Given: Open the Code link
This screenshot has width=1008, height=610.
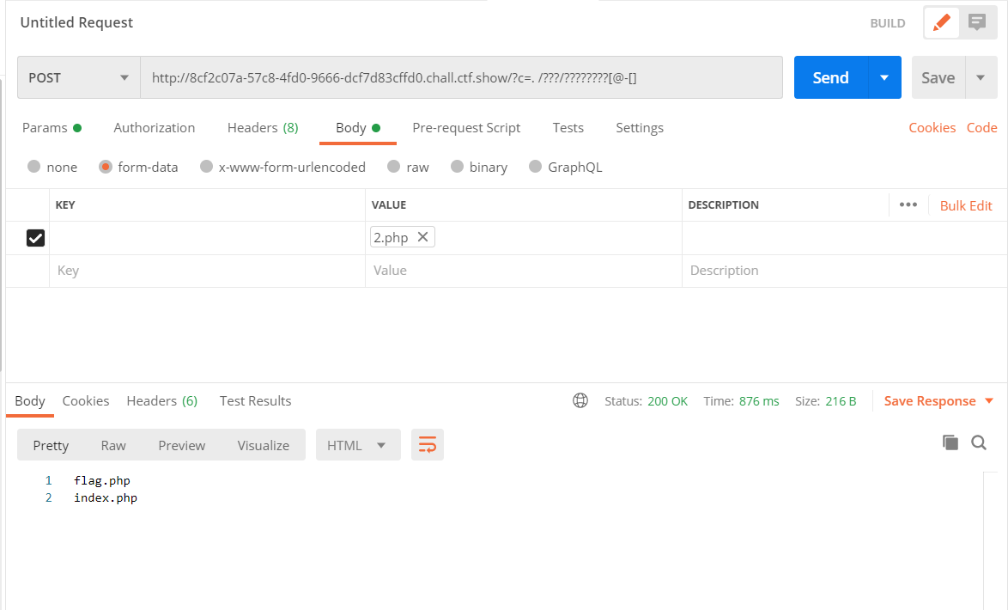Looking at the screenshot, I should [x=981, y=127].
